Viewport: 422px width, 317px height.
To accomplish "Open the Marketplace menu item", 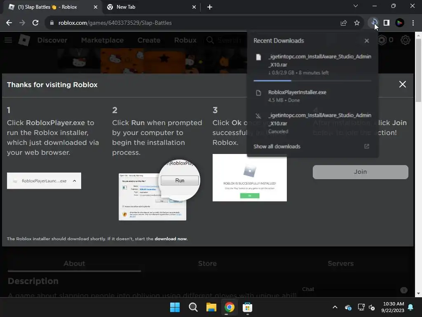I will [102, 40].
